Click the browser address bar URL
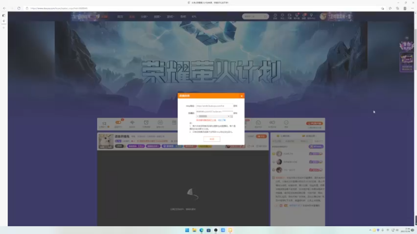 [x=59, y=8]
